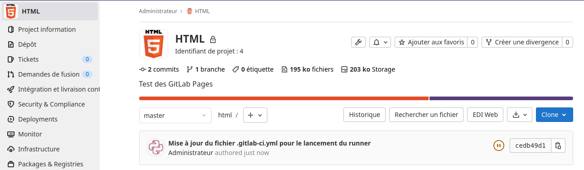Expand the blue Clone button
The image size is (584, 170).
pos(554,115)
